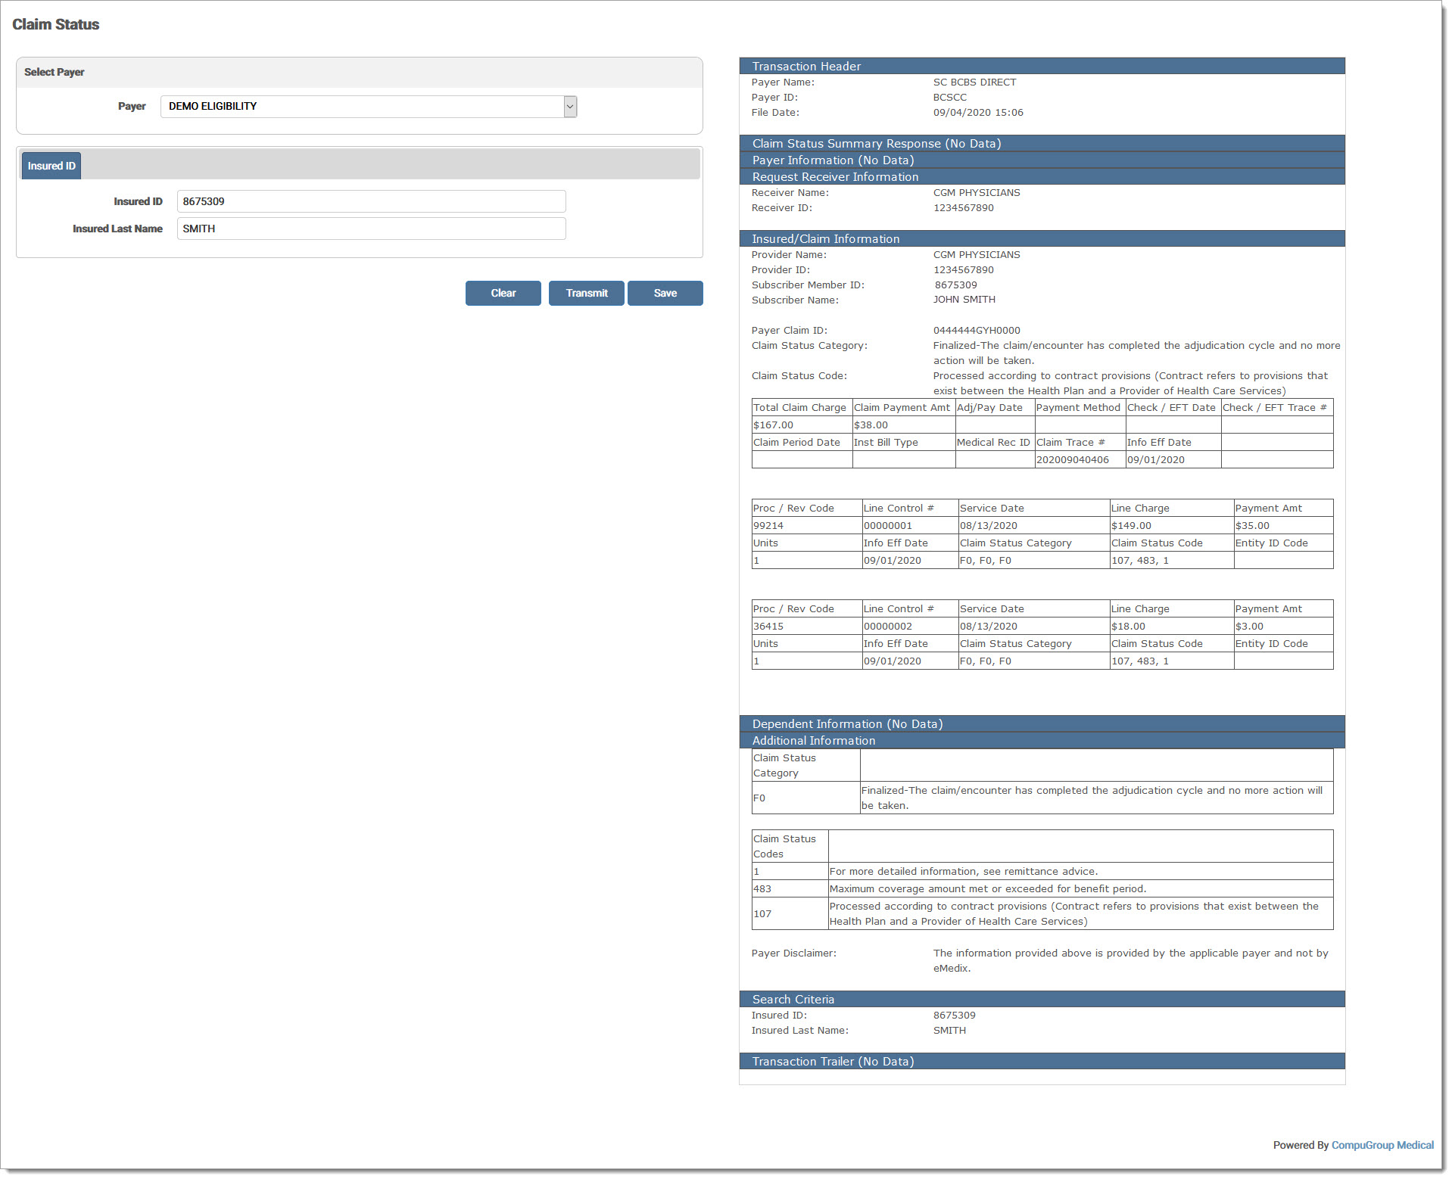Viewport: 1452px width, 1179px height.
Task: Click F0 claim status category row
Action: (1042, 798)
